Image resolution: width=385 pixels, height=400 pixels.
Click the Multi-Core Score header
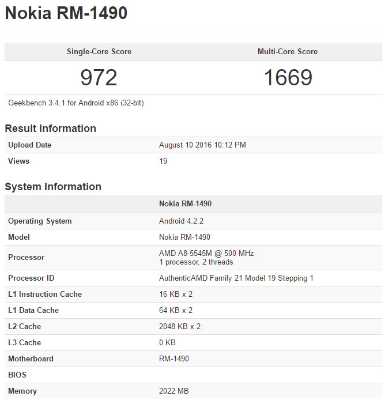pyautogui.click(x=288, y=52)
